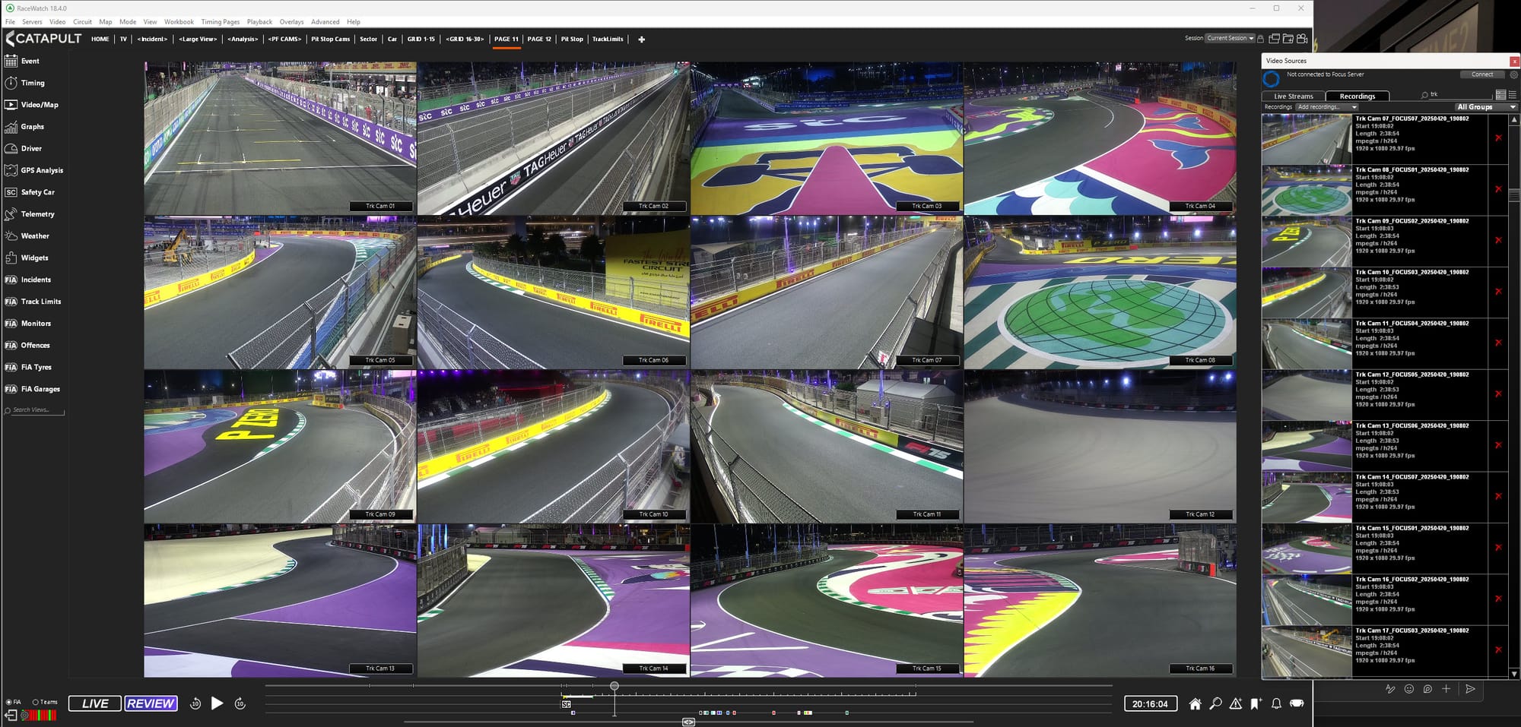
Task: Switch to the Live Streams tab
Action: (1293, 96)
